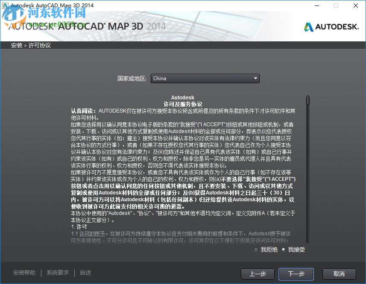
Task: Open the 系统要求 system requirements
Action: click(x=57, y=272)
